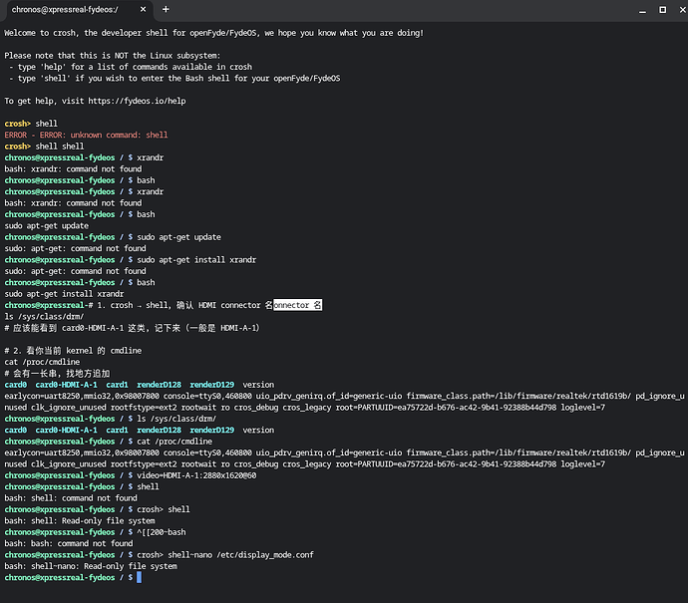Minimize the terminal window
This screenshot has height=603, width=688.
642,10
